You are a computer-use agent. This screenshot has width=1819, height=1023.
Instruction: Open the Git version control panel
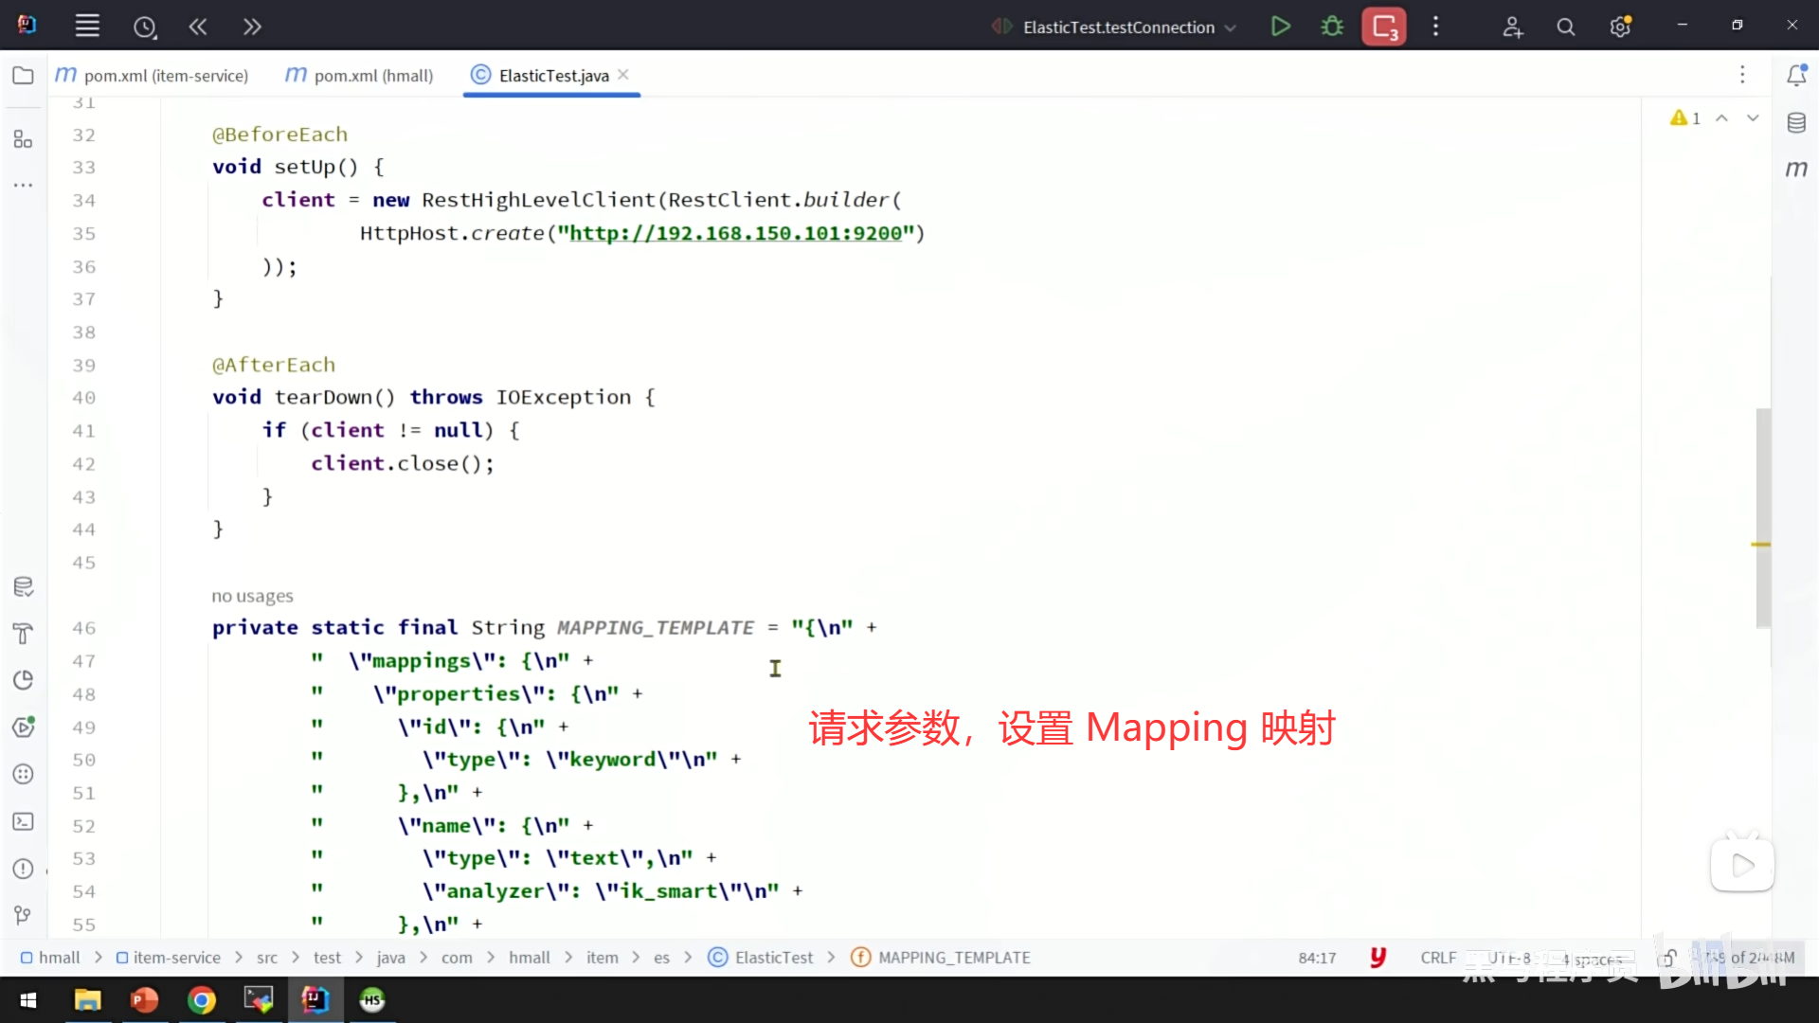[23, 915]
